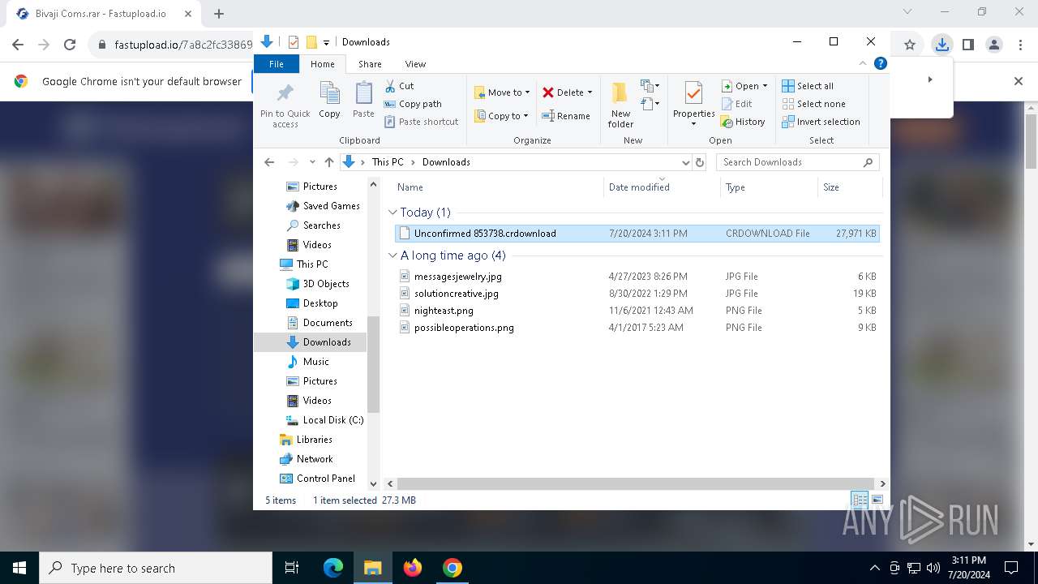Click the navigation pane vertical scrollbar
This screenshot has width=1038, height=584.
click(x=374, y=365)
